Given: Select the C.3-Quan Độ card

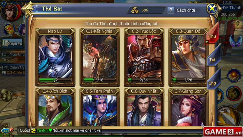Looking at the screenshot, I should pos(188,57).
